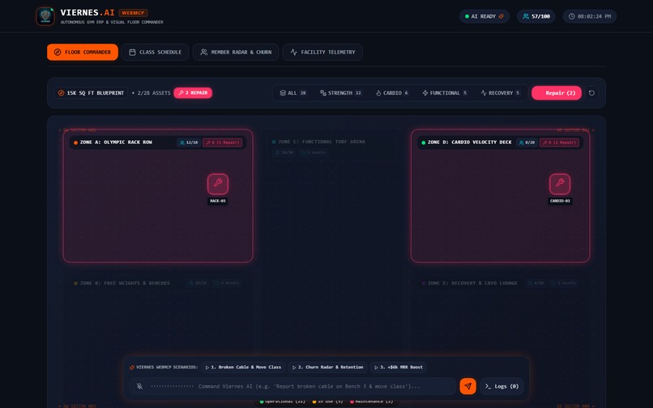Click the Viernes.AI shield logo
The height and width of the screenshot is (408, 653).
tap(45, 16)
